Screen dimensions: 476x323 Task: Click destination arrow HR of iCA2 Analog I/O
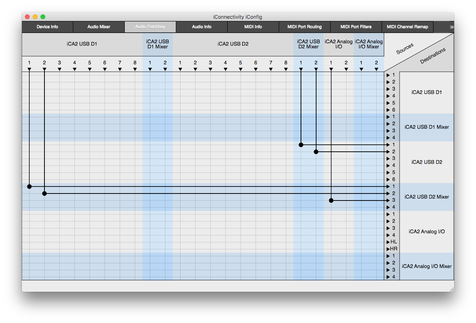coord(388,249)
